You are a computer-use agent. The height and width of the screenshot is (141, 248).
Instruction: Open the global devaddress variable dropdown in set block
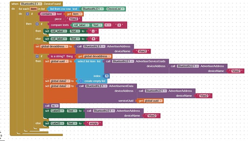(x=54, y=46)
